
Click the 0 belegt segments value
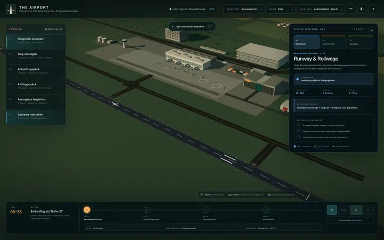pos(327,93)
